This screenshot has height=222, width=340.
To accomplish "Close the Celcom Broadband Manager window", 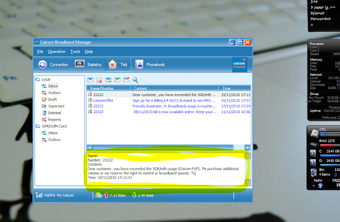I will click(248, 42).
